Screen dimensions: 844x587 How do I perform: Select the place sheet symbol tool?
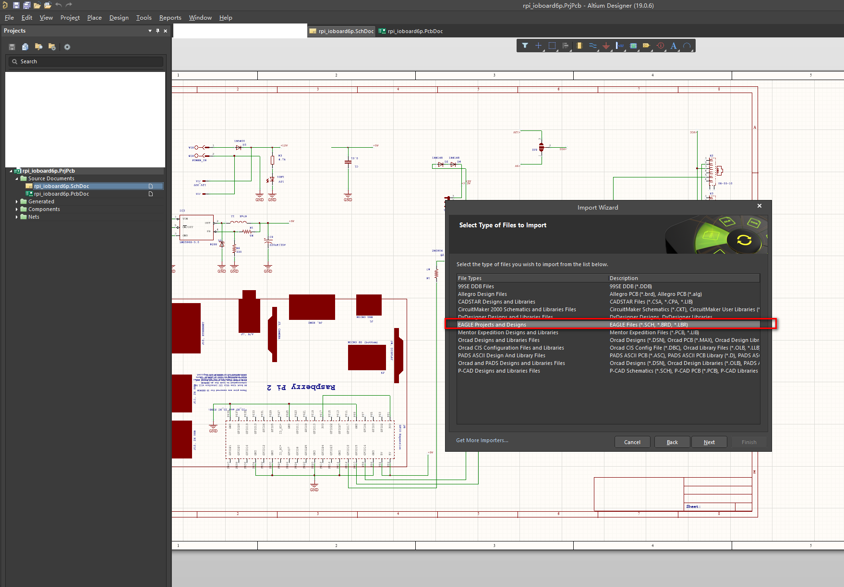(633, 46)
